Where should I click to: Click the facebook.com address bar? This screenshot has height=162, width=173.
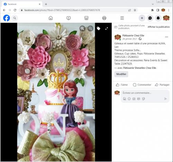[x=62, y=10]
